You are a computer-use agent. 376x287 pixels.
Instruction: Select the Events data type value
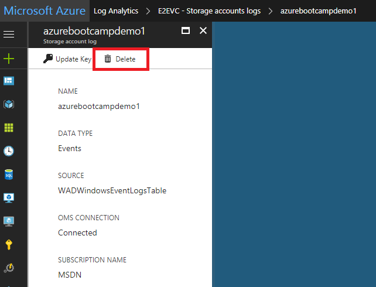70,148
